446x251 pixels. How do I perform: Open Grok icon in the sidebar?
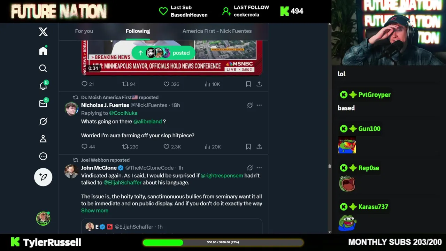click(x=43, y=121)
